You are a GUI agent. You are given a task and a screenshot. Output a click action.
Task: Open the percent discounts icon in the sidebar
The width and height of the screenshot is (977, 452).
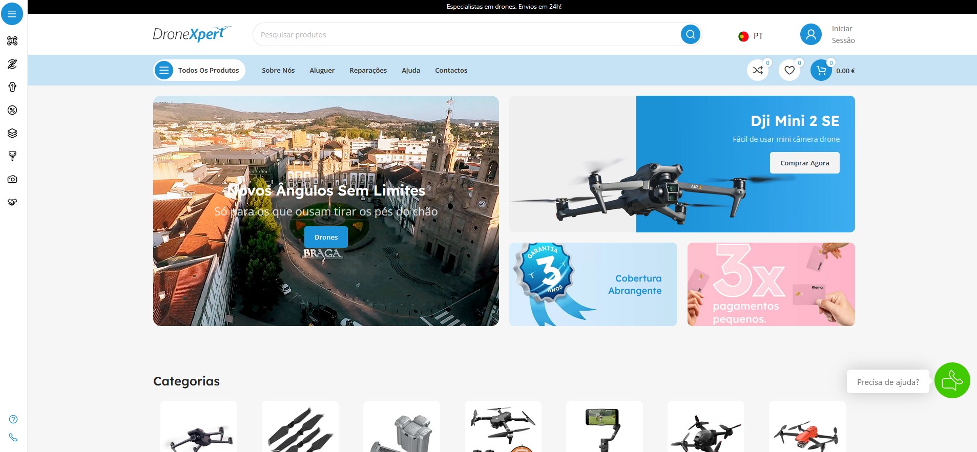pyautogui.click(x=12, y=110)
